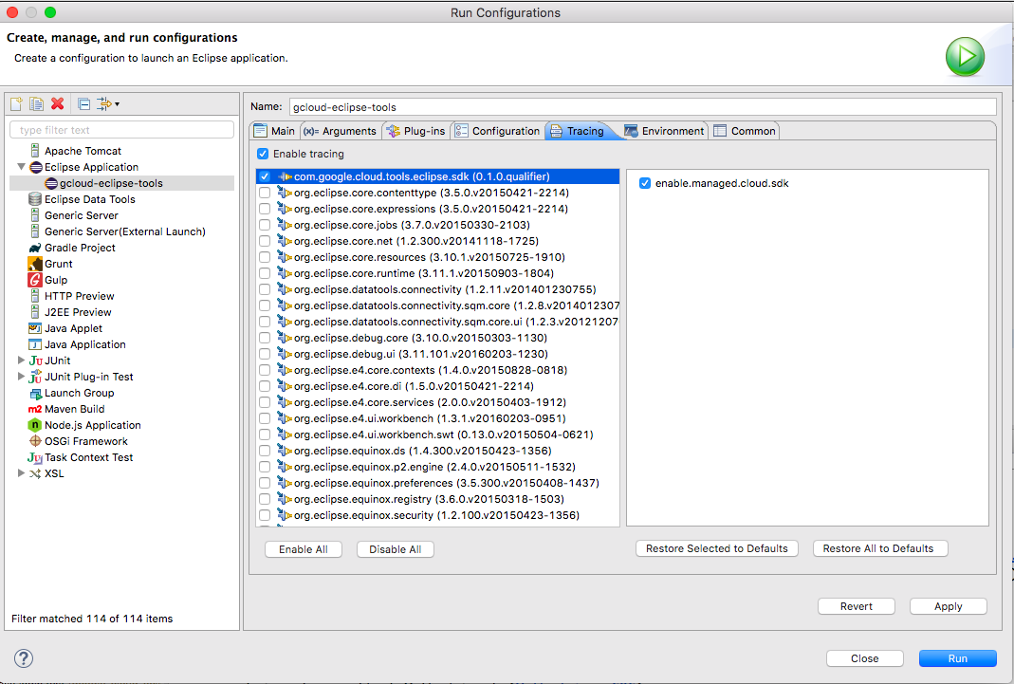Click Duplicate launch configuration icon
1014x684 pixels.
coord(36,103)
